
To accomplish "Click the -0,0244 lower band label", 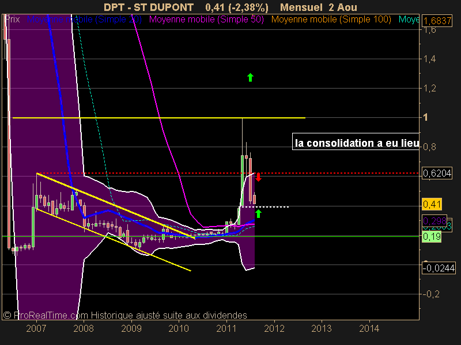I will 439,268.
